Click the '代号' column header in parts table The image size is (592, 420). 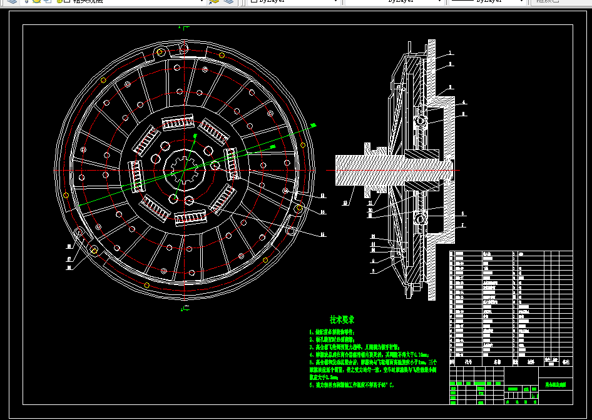(x=468, y=362)
